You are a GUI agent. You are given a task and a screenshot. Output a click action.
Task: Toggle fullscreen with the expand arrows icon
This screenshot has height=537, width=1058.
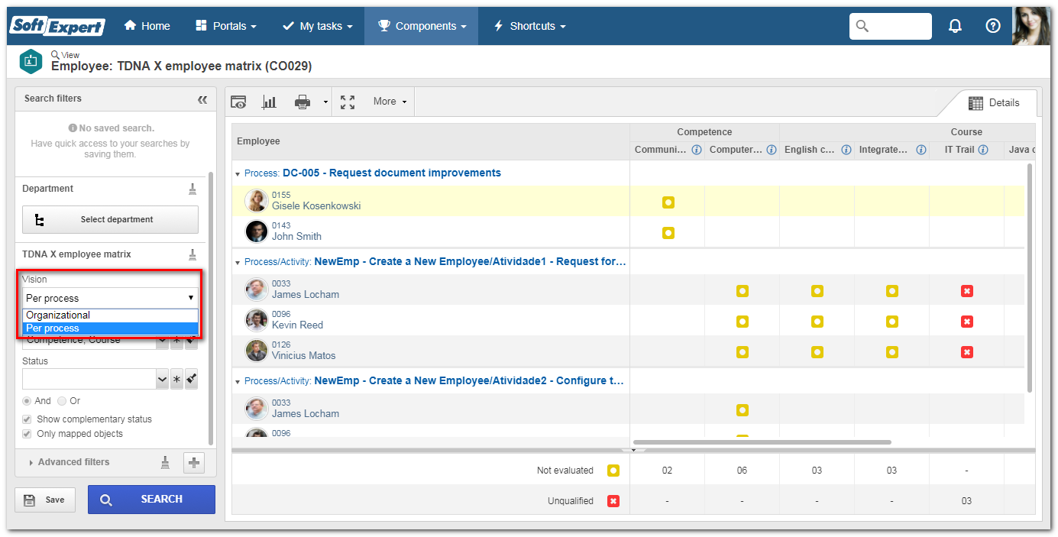(348, 102)
